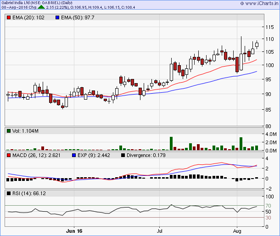Click the EXP (9): 2.442 label

[x=94, y=155]
